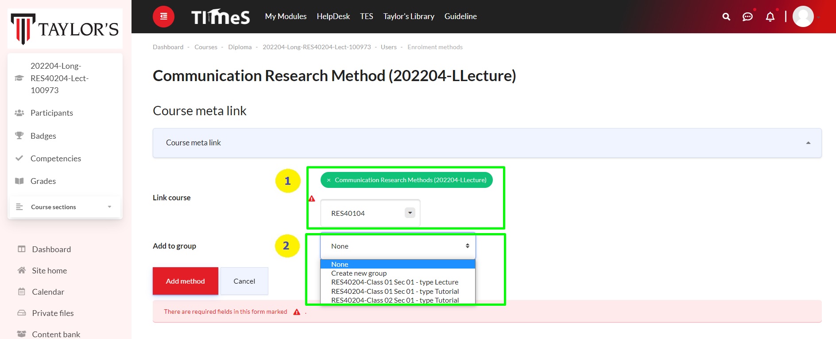Screen dimensions: 836x339
Task: Click the Cancel button
Action: tap(244, 281)
